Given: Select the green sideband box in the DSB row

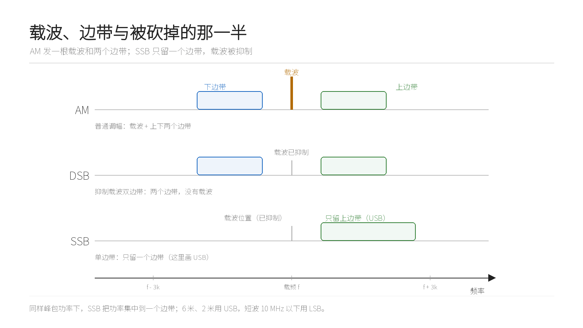Looking at the screenshot, I should pyautogui.click(x=353, y=166).
